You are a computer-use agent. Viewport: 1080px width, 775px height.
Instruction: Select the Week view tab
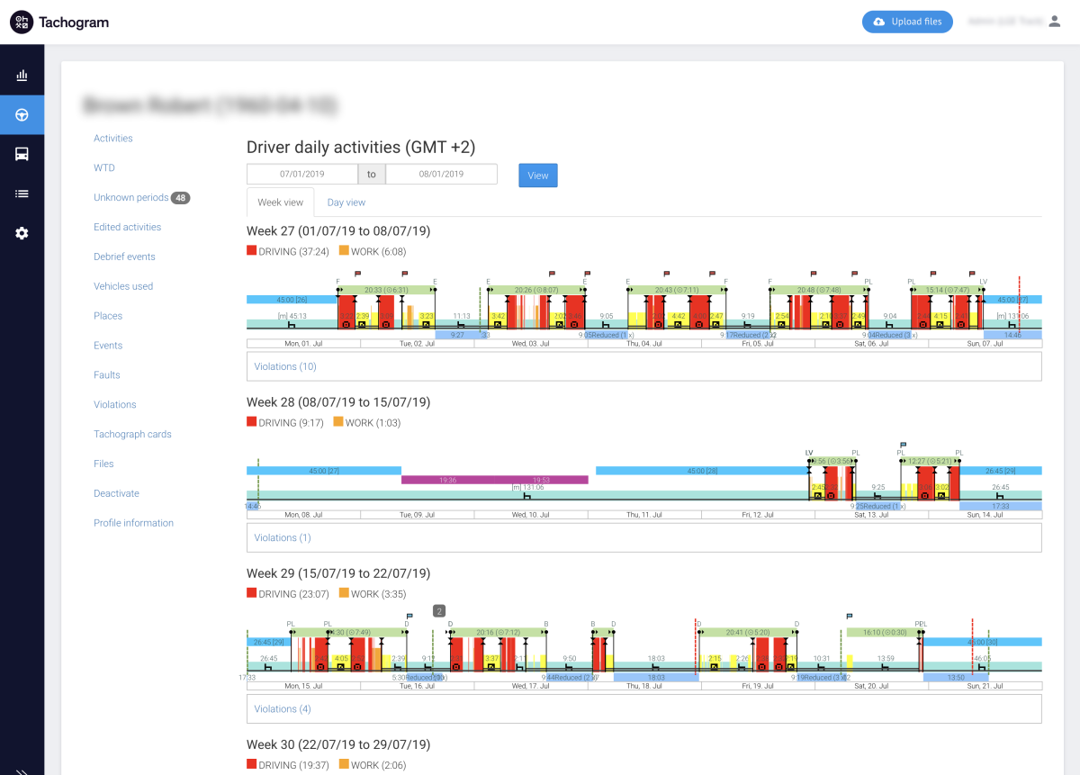[x=280, y=203]
